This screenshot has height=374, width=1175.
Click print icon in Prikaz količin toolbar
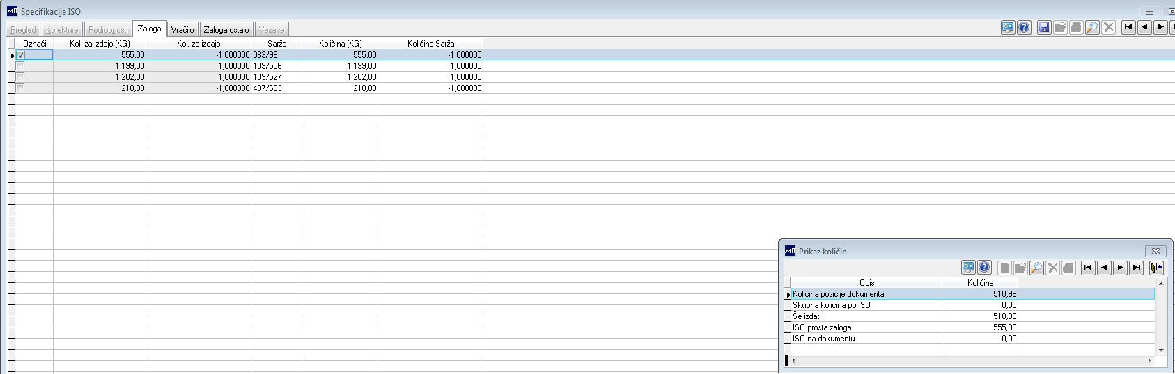tap(1068, 268)
